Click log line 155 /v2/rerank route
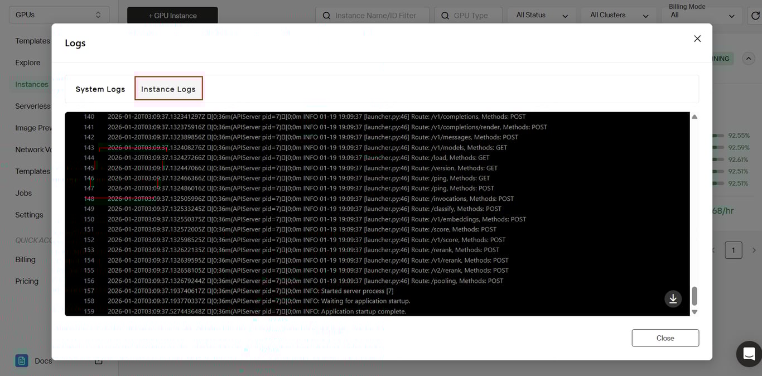The height and width of the screenshot is (376, 762). [x=308, y=270]
